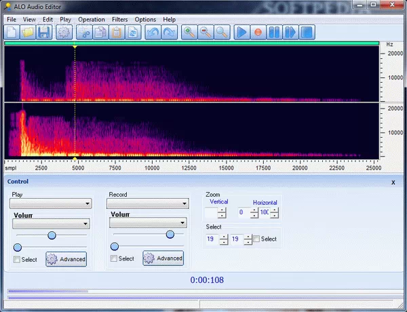Undo the last edit using the toolbar arrow
Screen dimensions: 407x312
153,32
